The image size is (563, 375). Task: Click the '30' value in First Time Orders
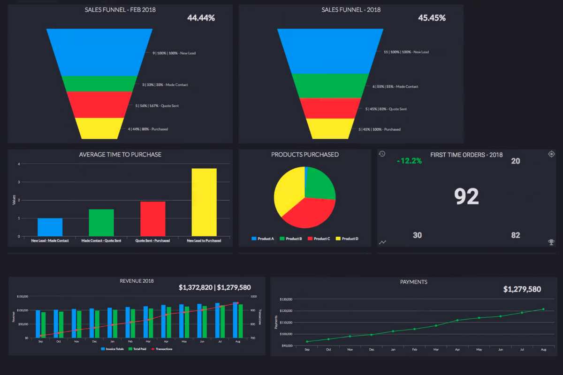tap(417, 235)
